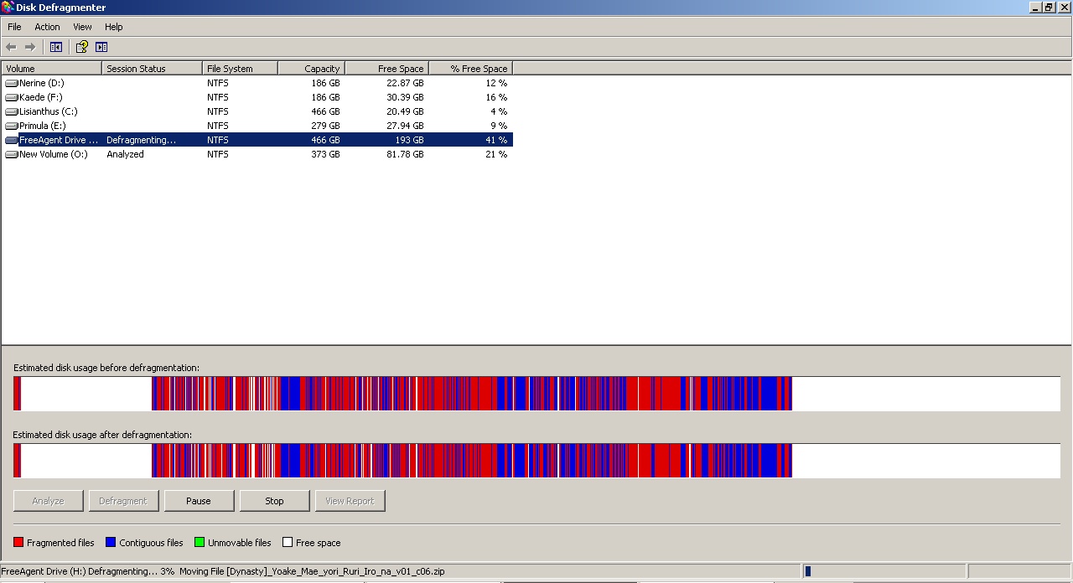Pause the defragmentation

(199, 501)
